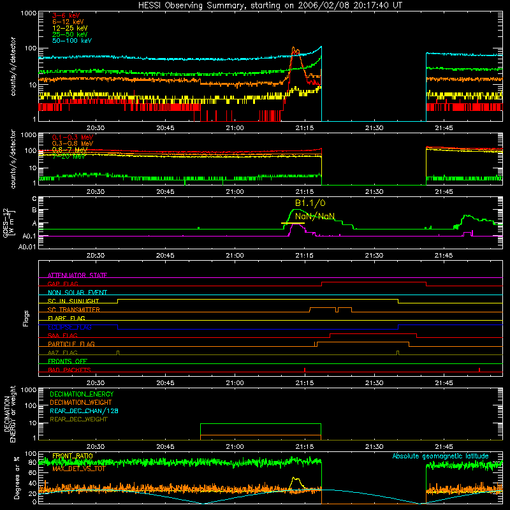The height and width of the screenshot is (510, 510).
Task: Click the HESSI Observing Summary title text
Action: pos(270,6)
